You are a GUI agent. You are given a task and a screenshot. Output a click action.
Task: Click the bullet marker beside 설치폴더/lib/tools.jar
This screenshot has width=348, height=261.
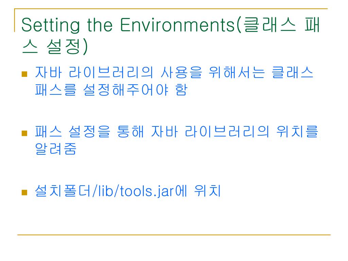[24, 192]
